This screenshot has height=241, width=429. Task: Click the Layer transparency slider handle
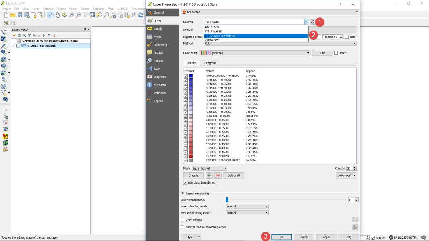[227, 200]
